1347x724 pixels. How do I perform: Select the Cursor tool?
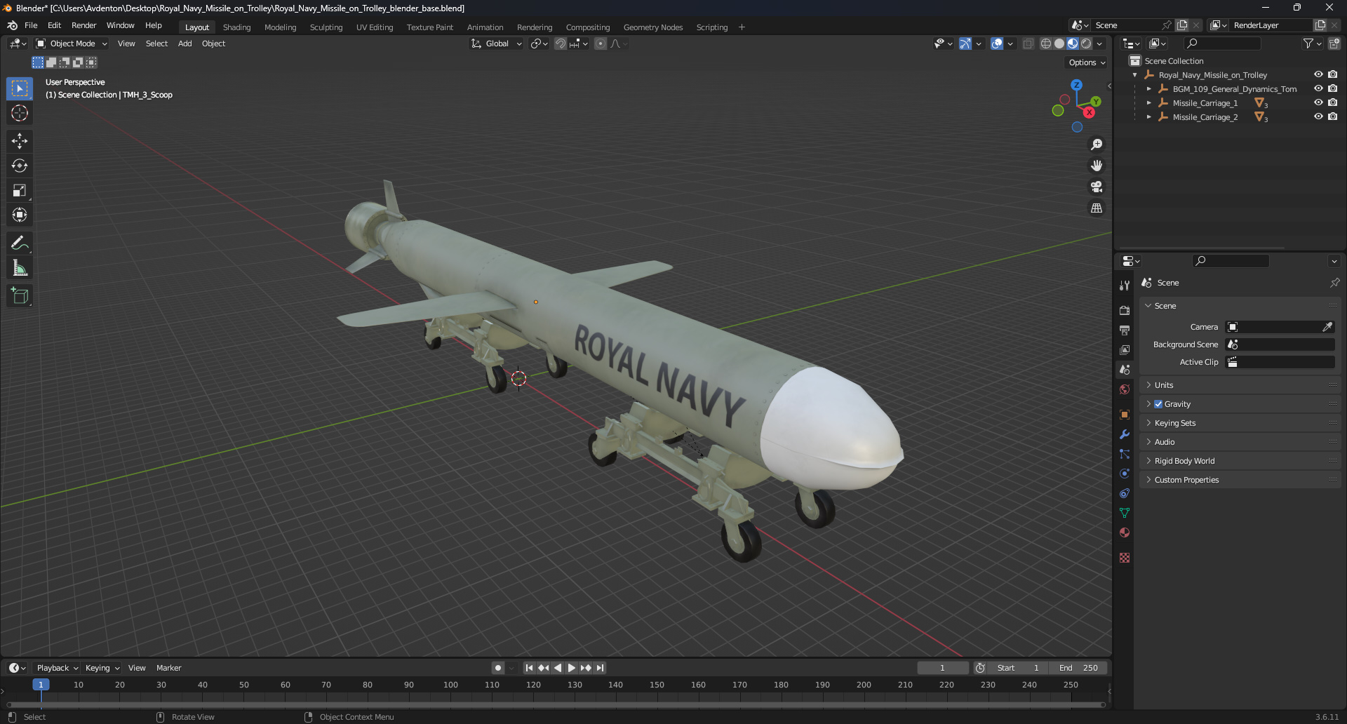pos(20,113)
